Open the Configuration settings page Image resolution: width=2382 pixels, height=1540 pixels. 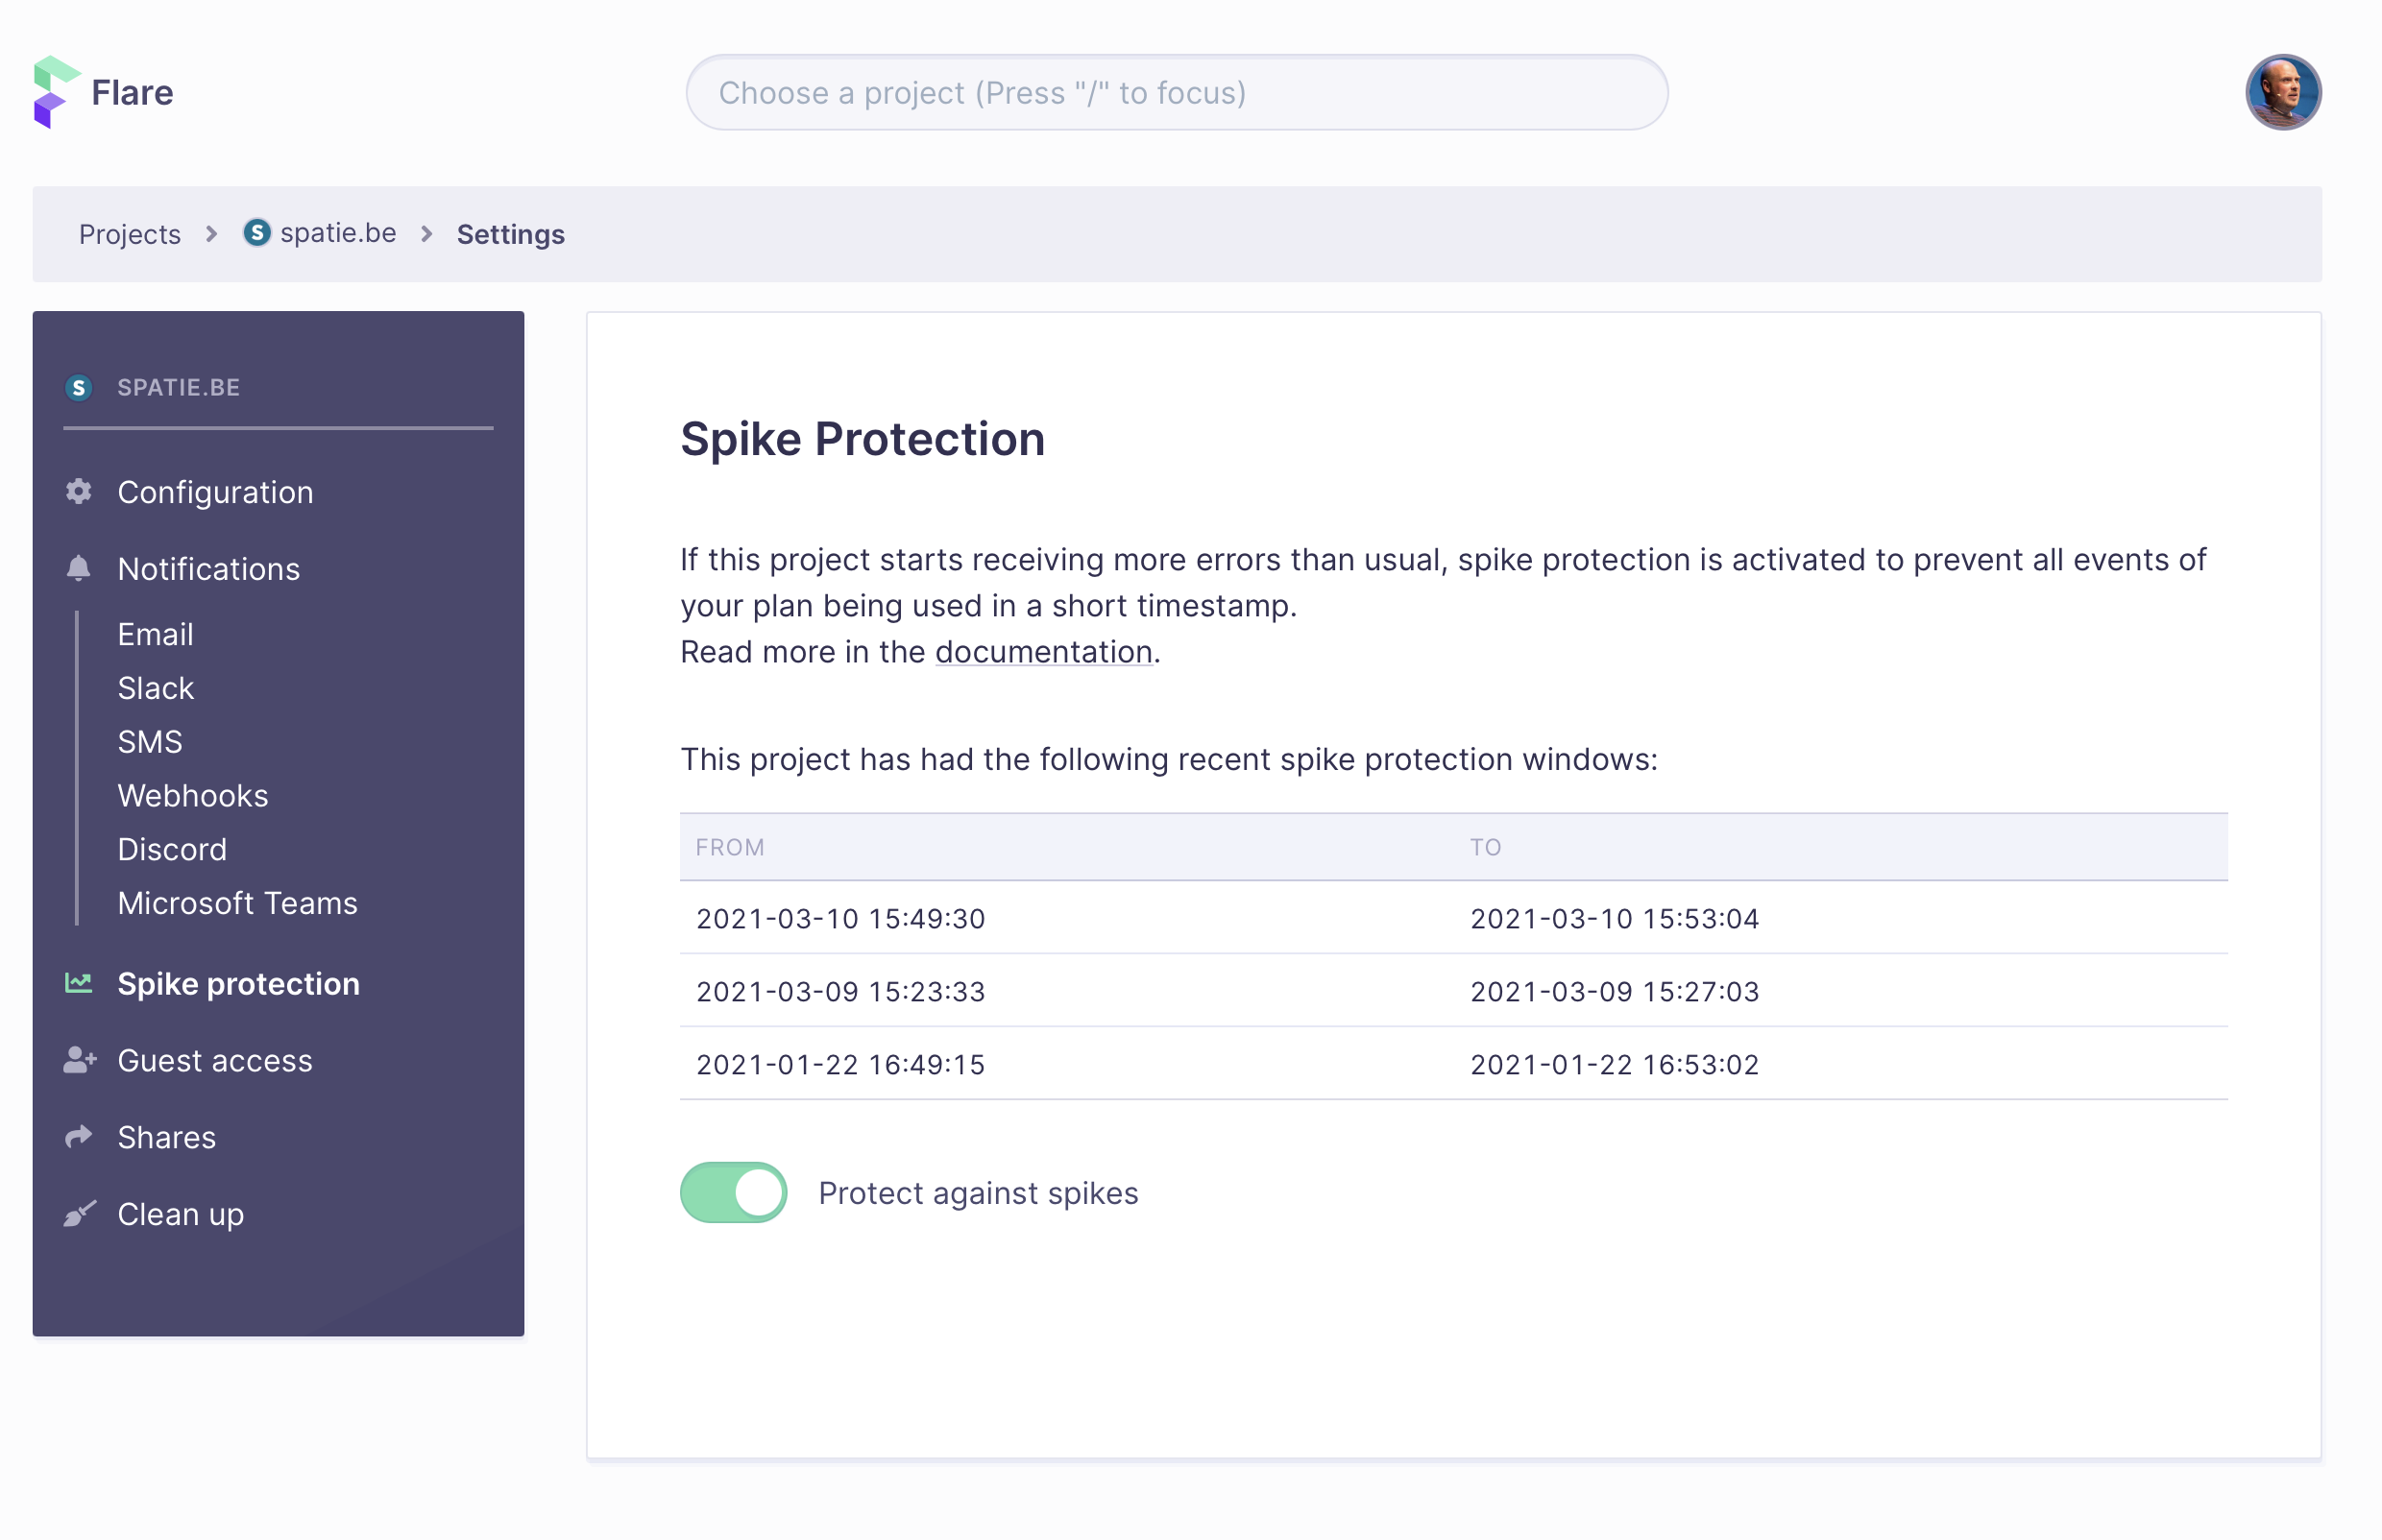click(x=215, y=492)
